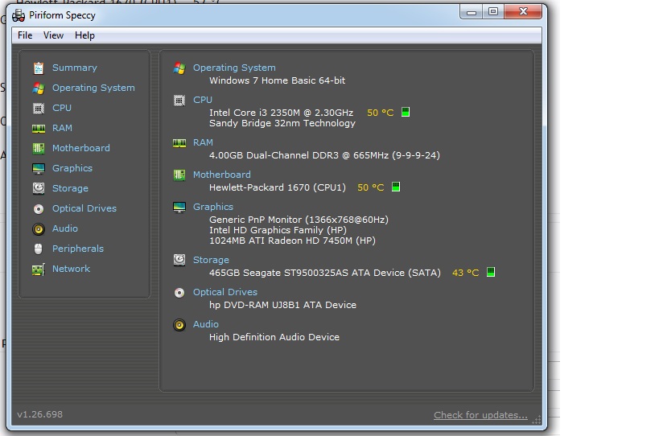Click Operating System heading link in summary
This screenshot has width=659, height=436.
[x=234, y=68]
